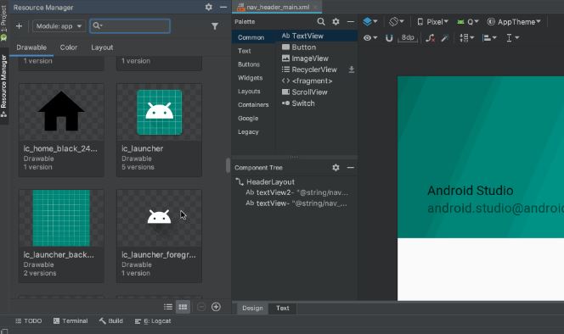564x334 pixels.
Task: Click the RecyclerView download icon
Action: tap(352, 70)
